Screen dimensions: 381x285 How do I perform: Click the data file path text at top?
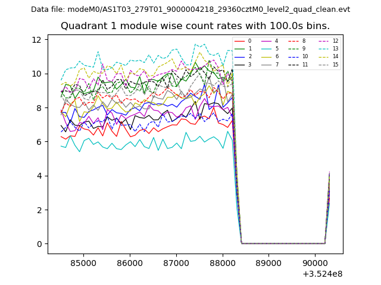pyautogui.click(x=190, y=9)
